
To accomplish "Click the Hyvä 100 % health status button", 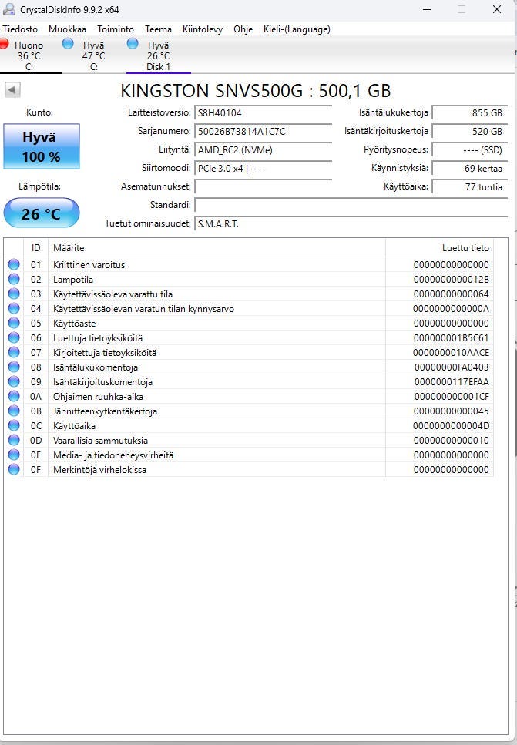I will pos(42,146).
